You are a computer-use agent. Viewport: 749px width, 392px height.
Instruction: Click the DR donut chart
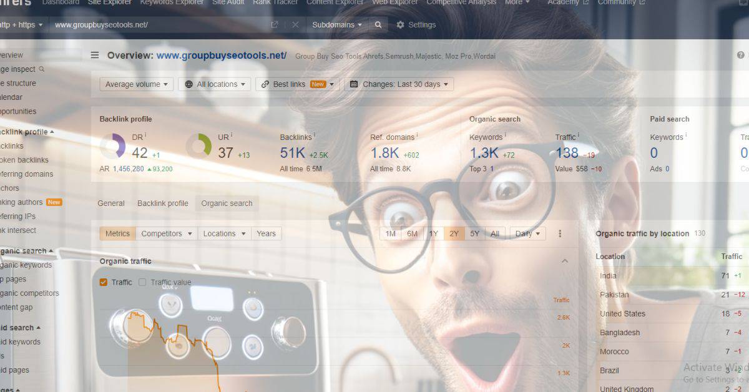tap(112, 146)
